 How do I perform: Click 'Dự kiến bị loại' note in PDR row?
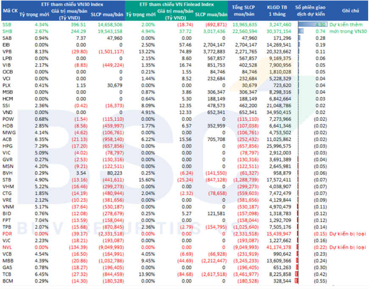[348, 234]
